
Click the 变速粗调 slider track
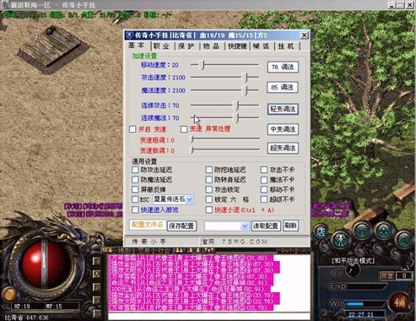tap(224, 139)
